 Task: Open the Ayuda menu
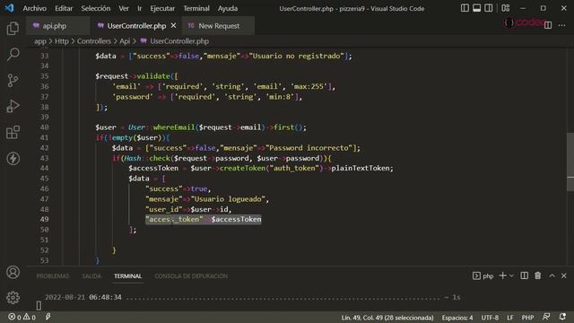(x=228, y=8)
